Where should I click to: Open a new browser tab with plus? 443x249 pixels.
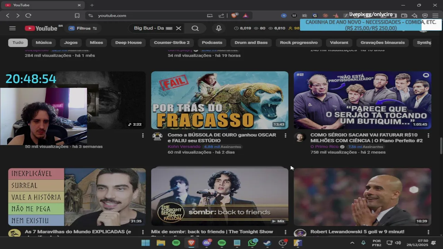pos(92,5)
